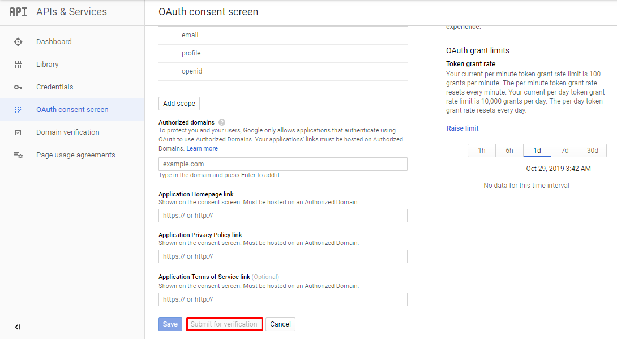
Task: Click the profile scope row
Action: [283, 54]
